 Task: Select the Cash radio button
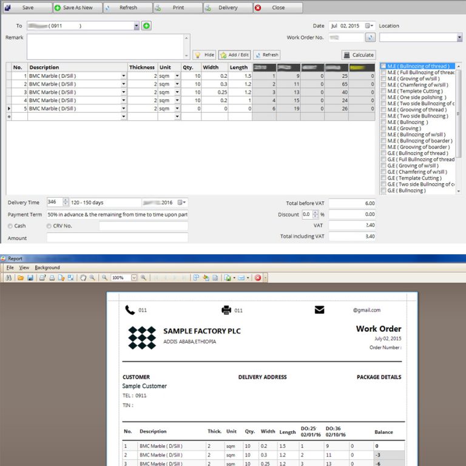pos(10,226)
